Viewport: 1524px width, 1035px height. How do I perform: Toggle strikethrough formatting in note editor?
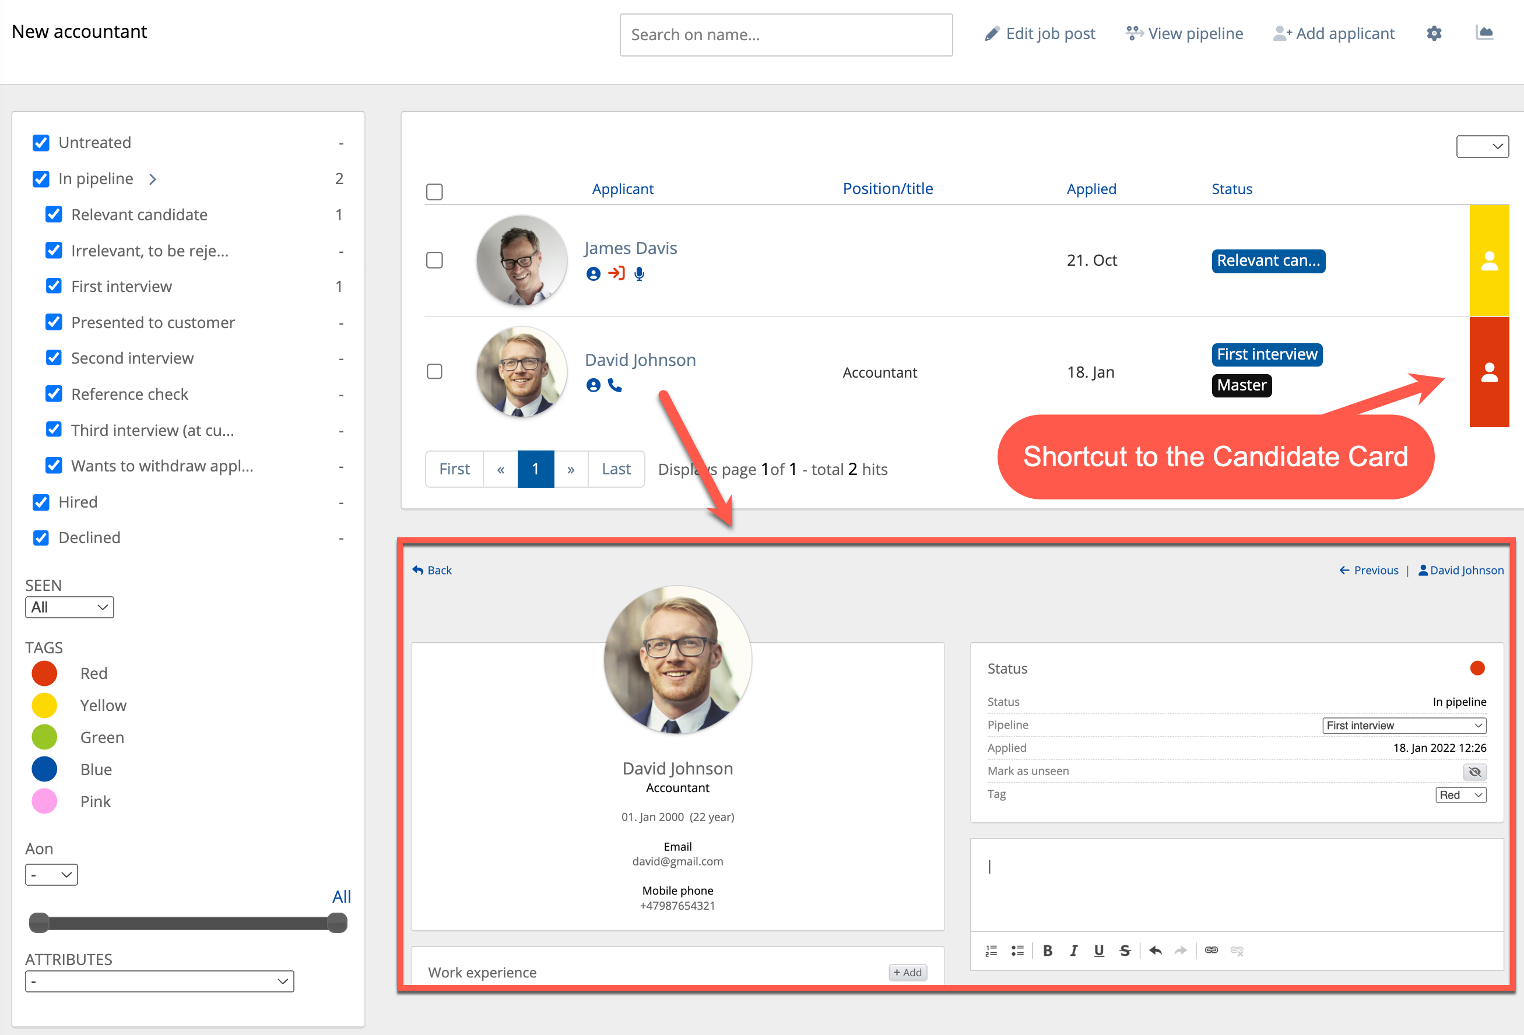click(x=1125, y=950)
